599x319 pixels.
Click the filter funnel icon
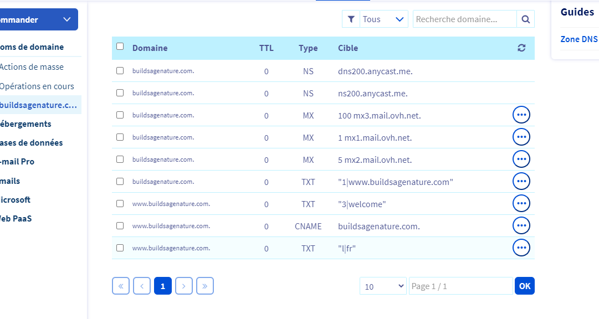pyautogui.click(x=351, y=19)
